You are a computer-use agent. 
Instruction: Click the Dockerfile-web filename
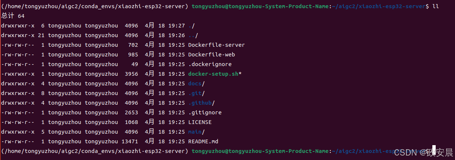(x=212, y=55)
